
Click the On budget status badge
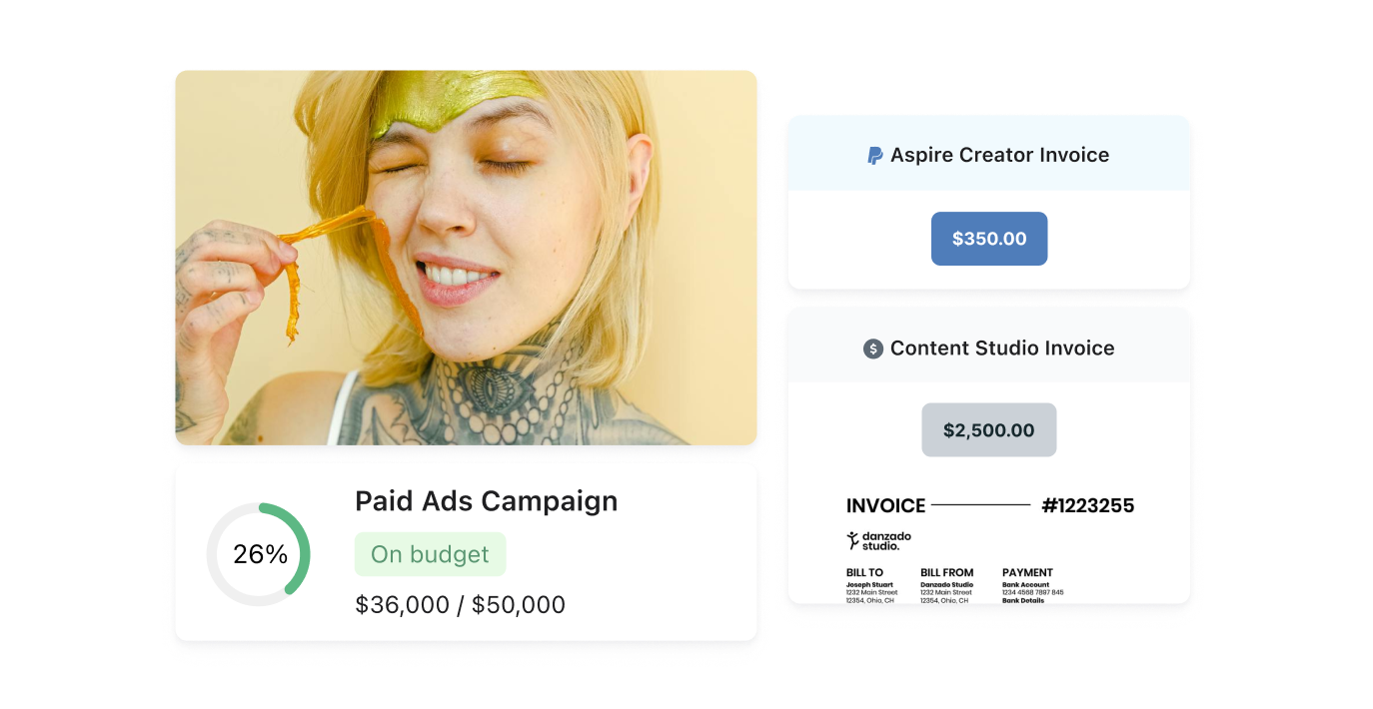click(x=431, y=554)
